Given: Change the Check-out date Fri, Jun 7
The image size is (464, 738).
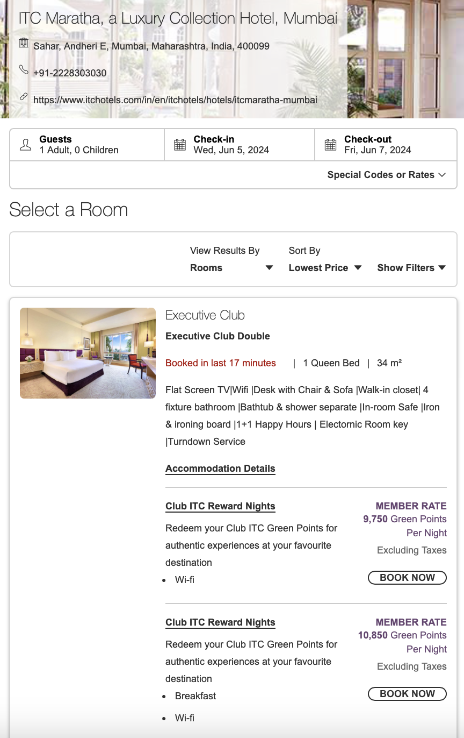Looking at the screenshot, I should point(378,150).
